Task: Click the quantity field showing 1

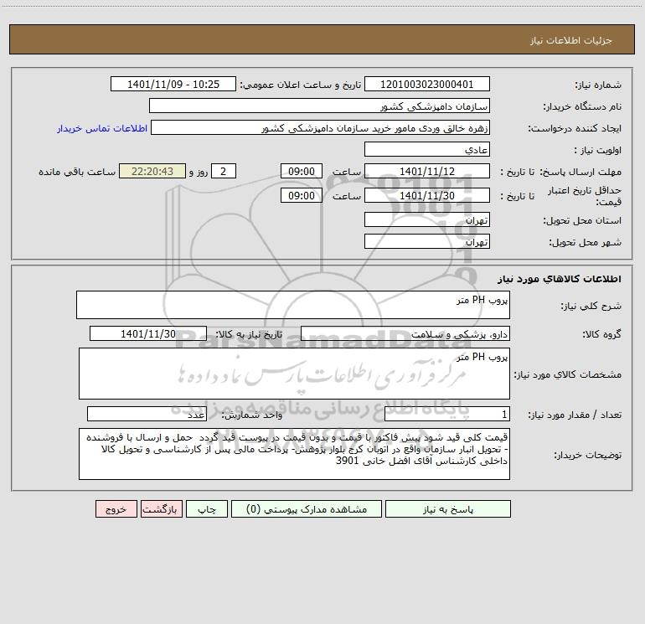Action: 447,415
